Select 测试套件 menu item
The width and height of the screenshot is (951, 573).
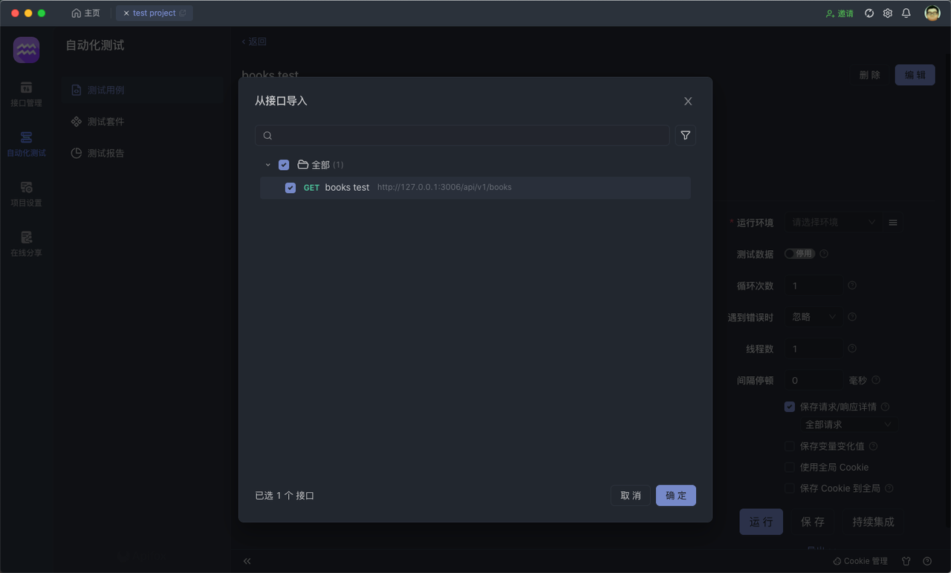click(x=143, y=122)
